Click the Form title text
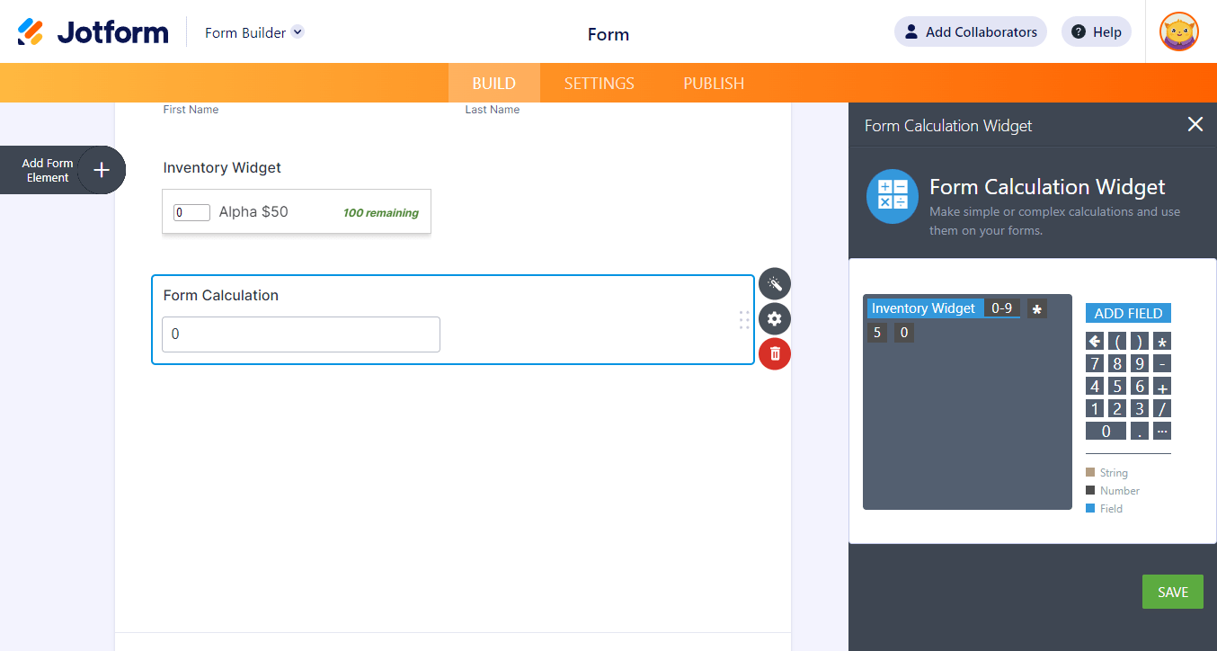 pyautogui.click(x=608, y=34)
